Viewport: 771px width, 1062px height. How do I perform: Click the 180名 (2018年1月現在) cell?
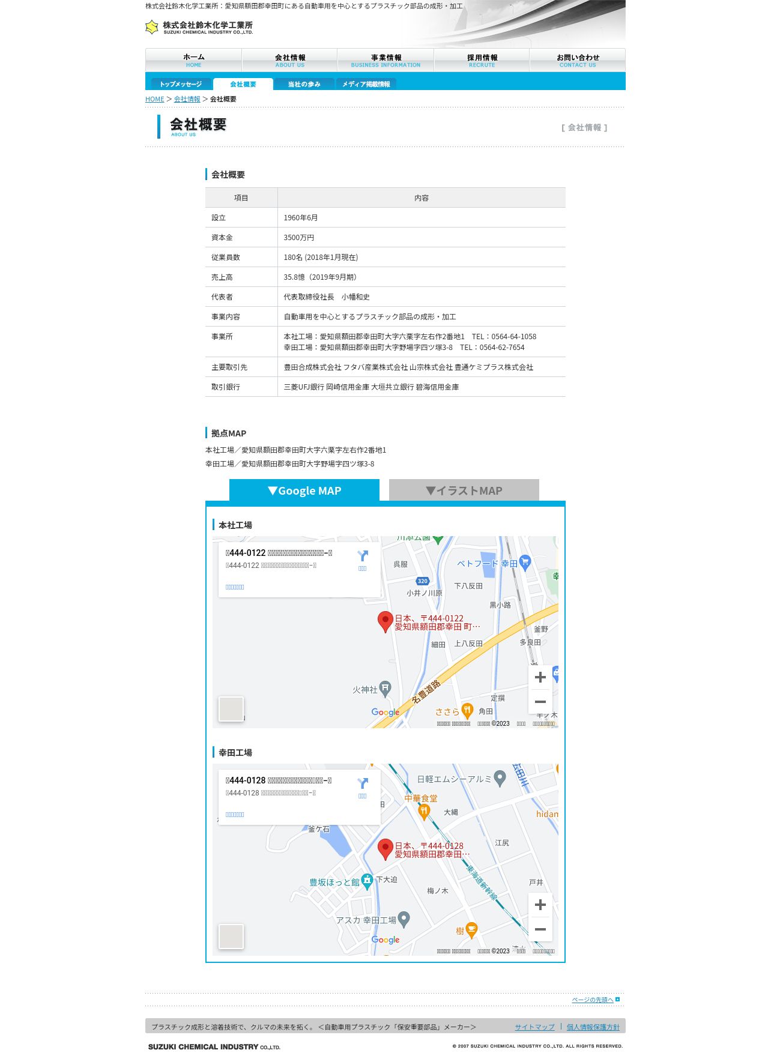(321, 258)
